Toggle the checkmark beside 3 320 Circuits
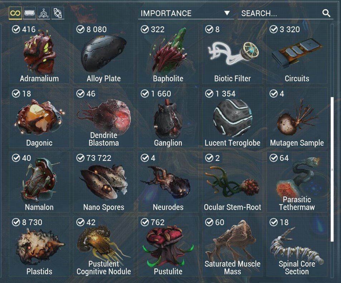The width and height of the screenshot is (341, 283). click(273, 29)
